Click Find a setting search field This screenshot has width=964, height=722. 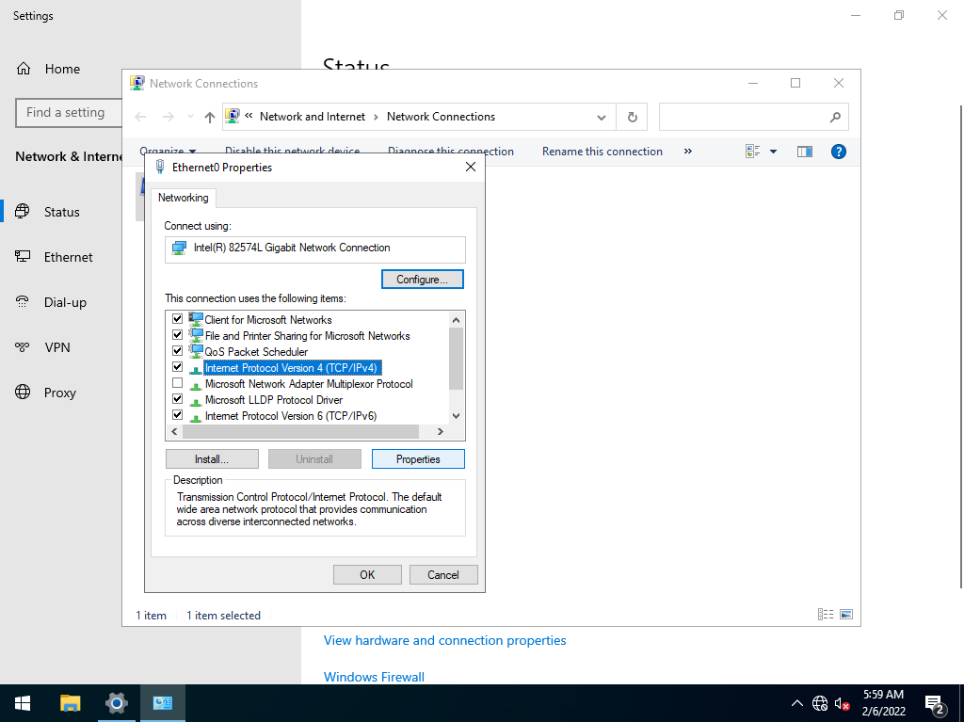point(69,113)
